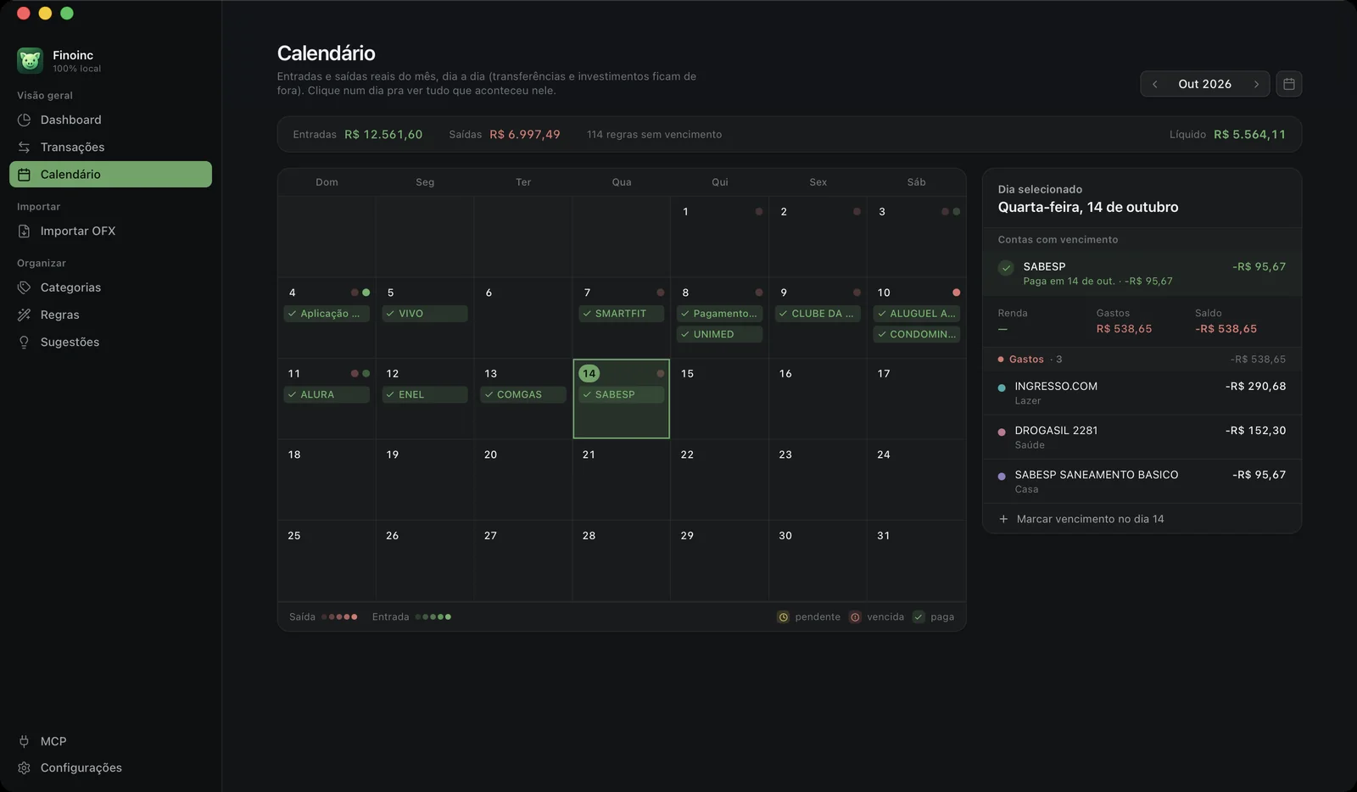The image size is (1357, 792).
Task: Click the red expense dot on day 10
Action: coord(956,293)
